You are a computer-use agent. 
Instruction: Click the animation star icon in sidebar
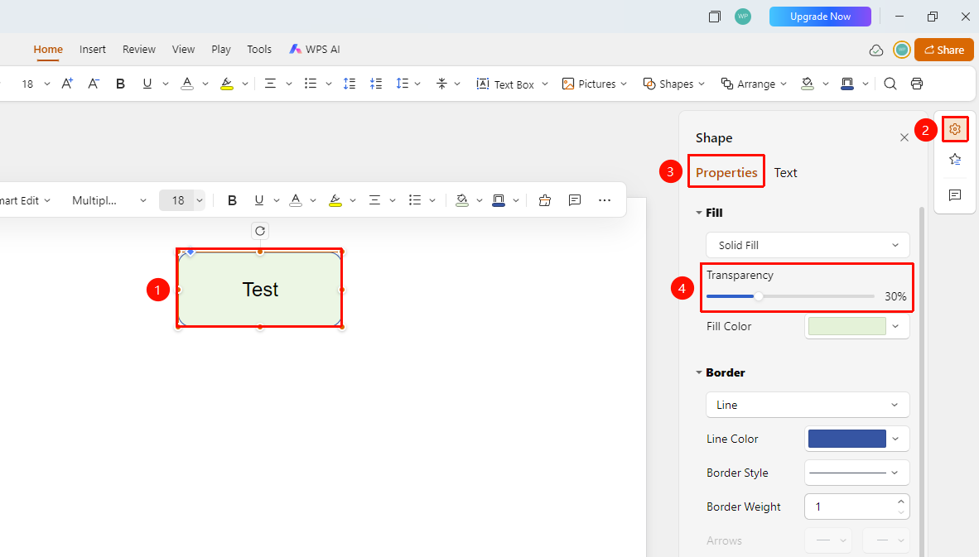click(955, 160)
